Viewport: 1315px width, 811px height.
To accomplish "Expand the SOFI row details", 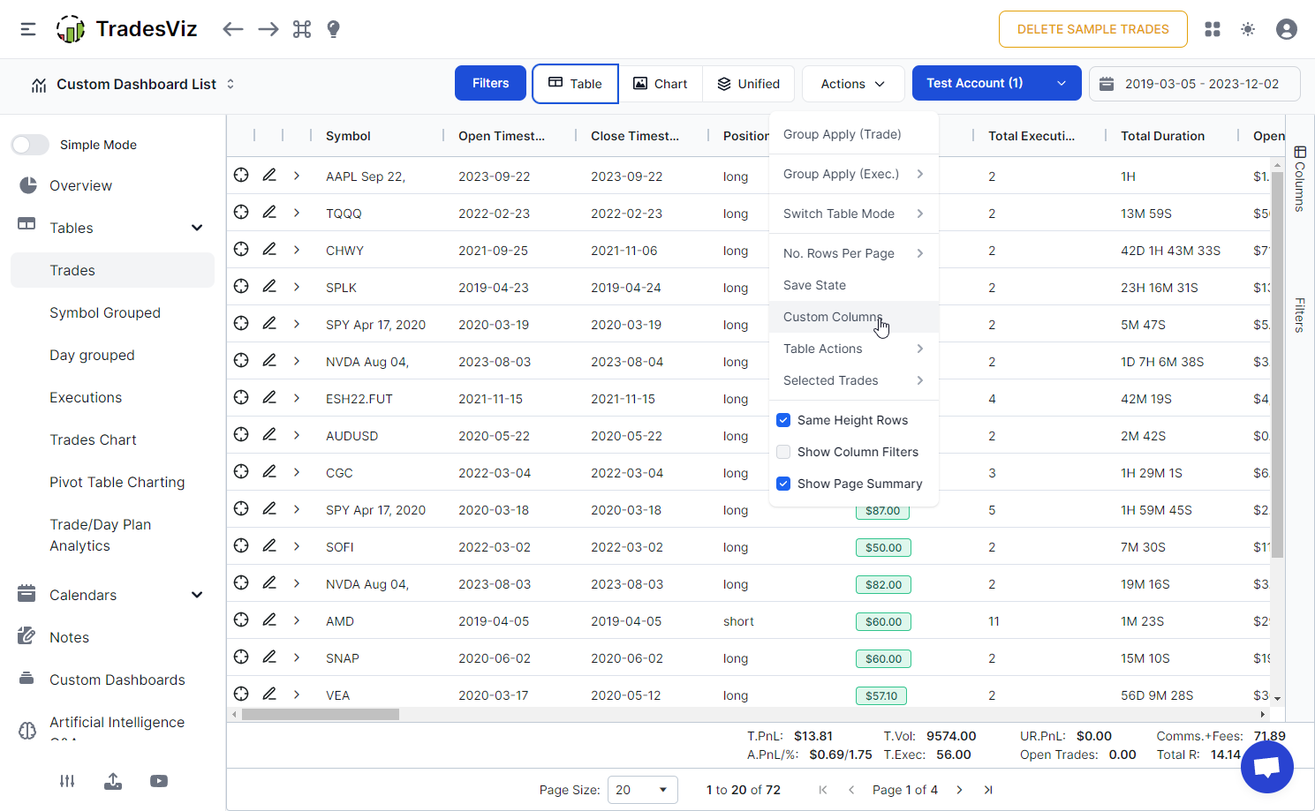I will click(297, 546).
